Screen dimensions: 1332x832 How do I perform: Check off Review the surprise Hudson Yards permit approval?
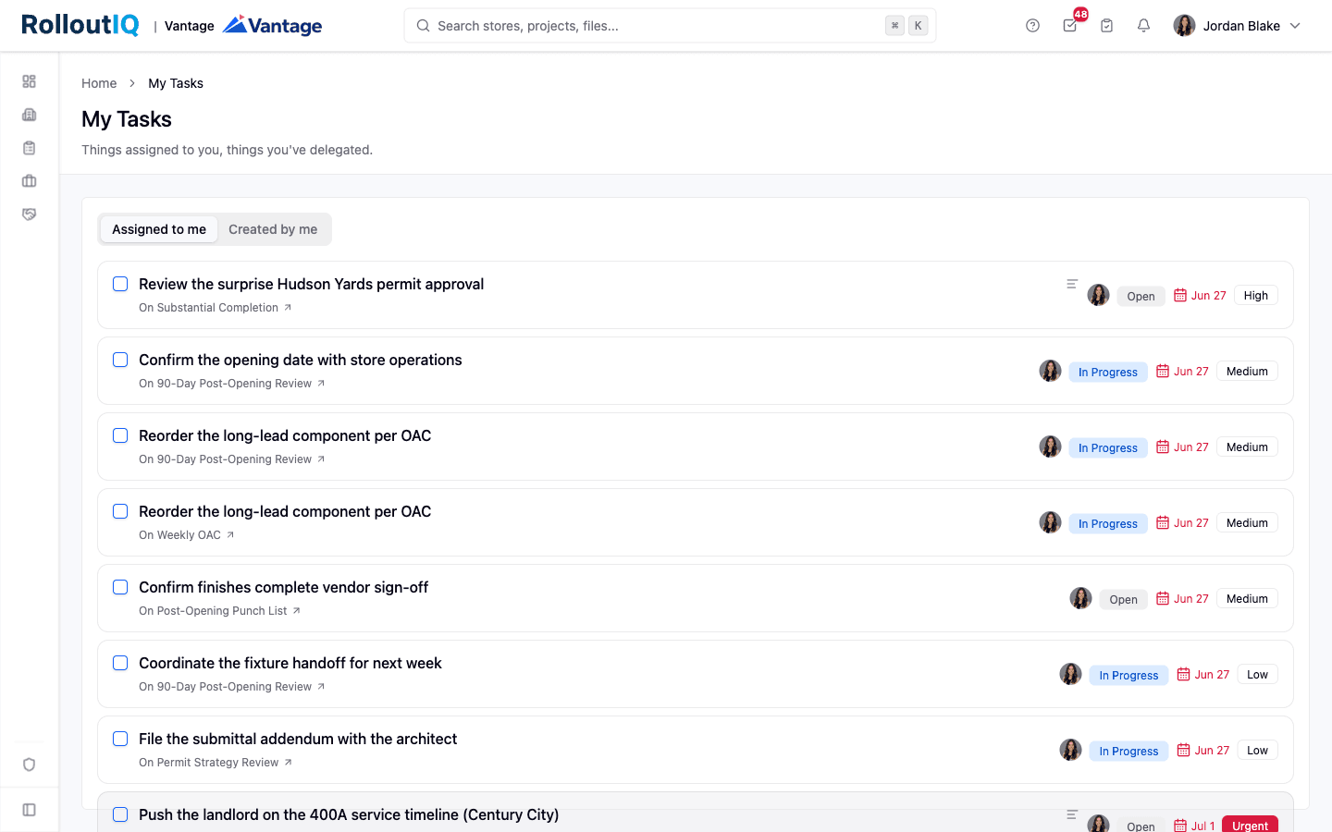pos(120,284)
